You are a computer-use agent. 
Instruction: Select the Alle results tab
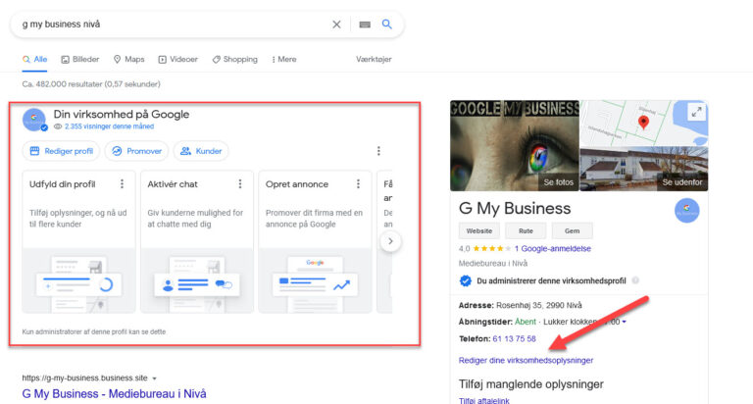(x=34, y=59)
